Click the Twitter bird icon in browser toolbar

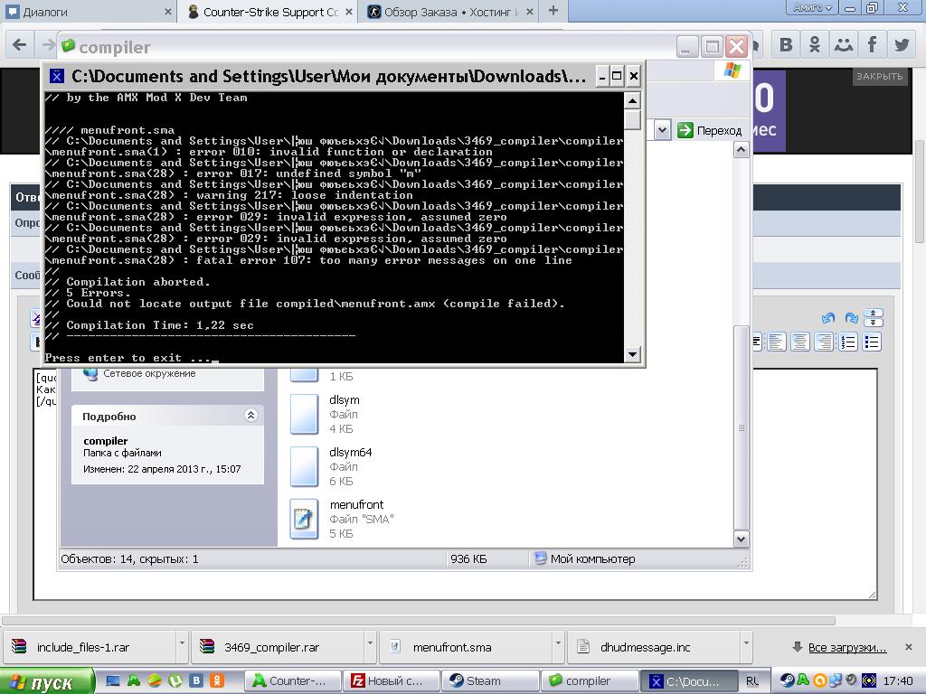(x=902, y=45)
